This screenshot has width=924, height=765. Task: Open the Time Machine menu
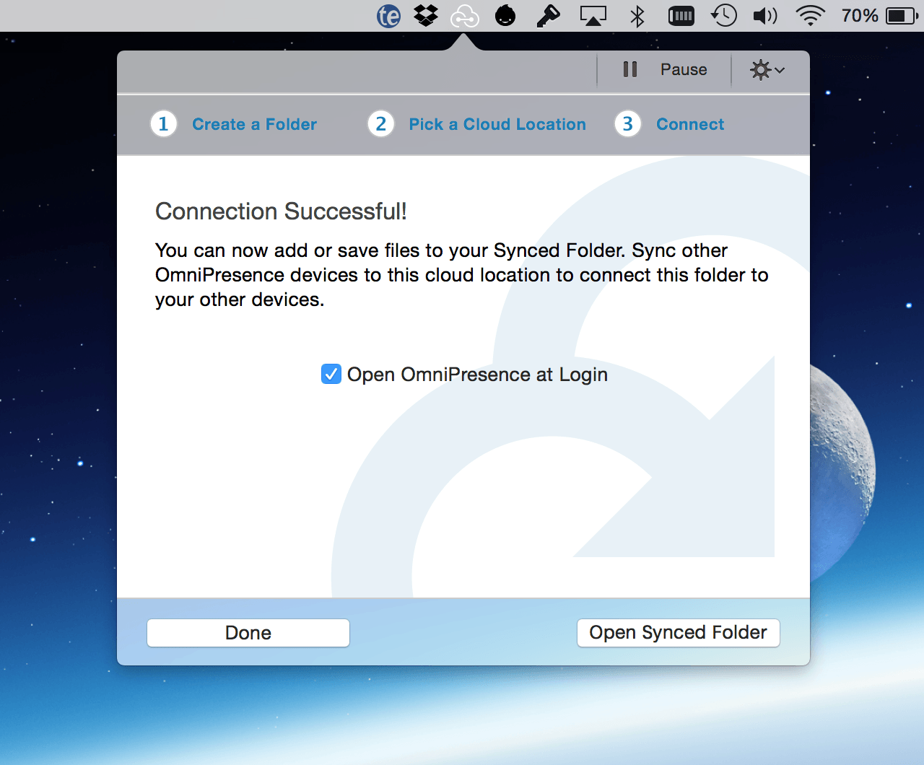tap(723, 15)
